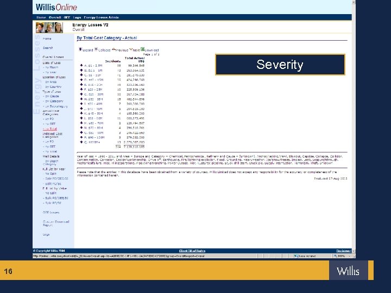391x293 pixels.
Task: Expand the F. $20 - 25M row
Action: click(81, 89)
